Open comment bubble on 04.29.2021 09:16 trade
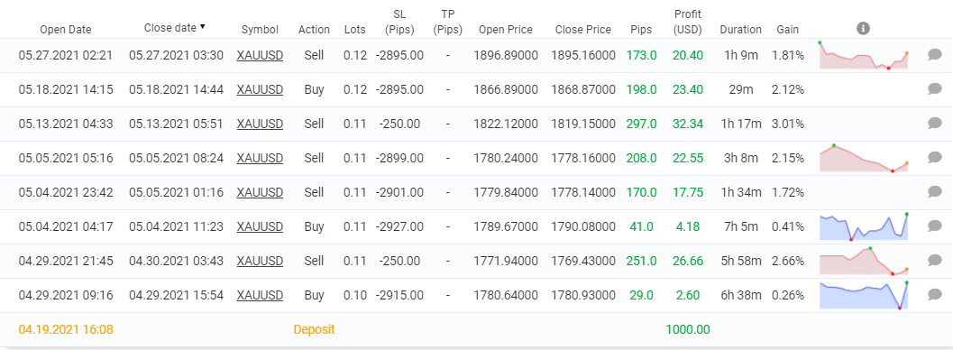The image size is (953, 350). pyautogui.click(x=935, y=295)
